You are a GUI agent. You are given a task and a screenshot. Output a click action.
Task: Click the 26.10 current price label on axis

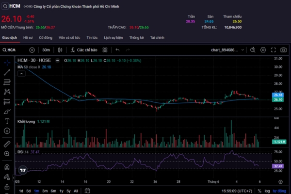pos(278,100)
